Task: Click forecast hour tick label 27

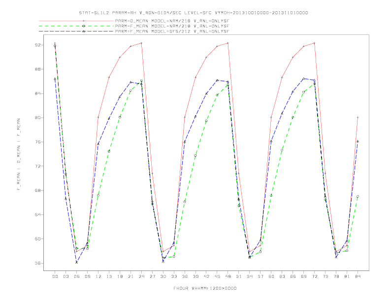Action: pyautogui.click(x=152, y=276)
